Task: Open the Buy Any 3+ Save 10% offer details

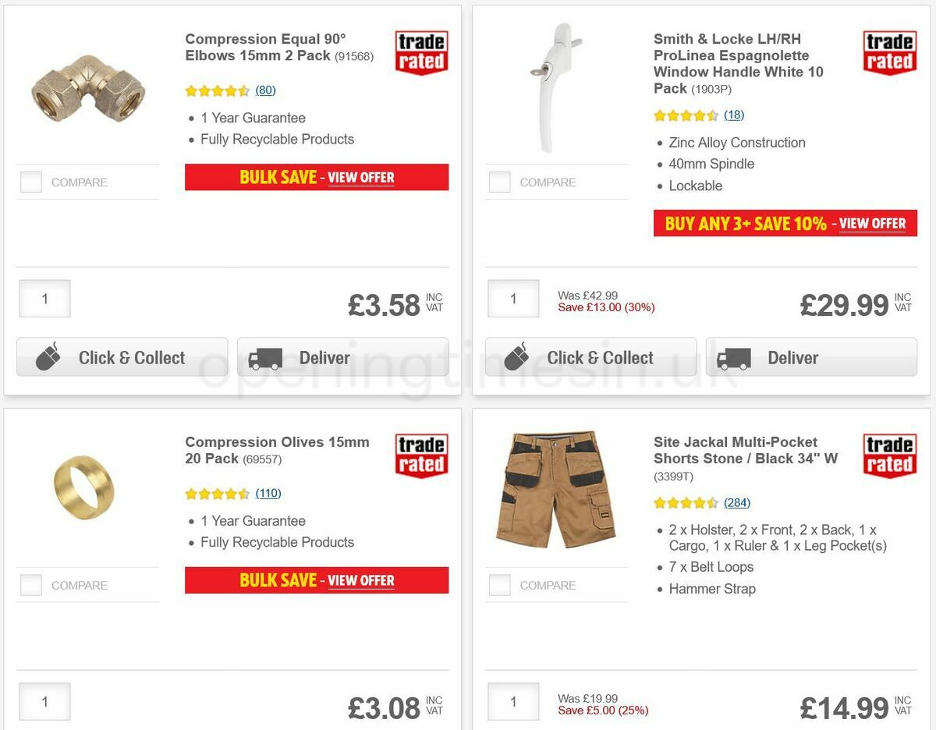Action: [874, 224]
